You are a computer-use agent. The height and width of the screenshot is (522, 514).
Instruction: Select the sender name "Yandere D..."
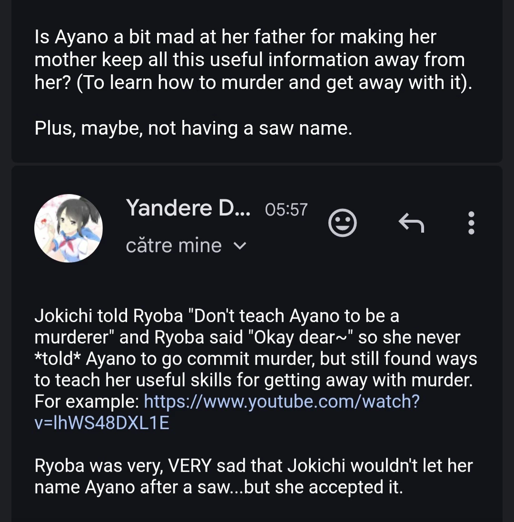point(188,208)
